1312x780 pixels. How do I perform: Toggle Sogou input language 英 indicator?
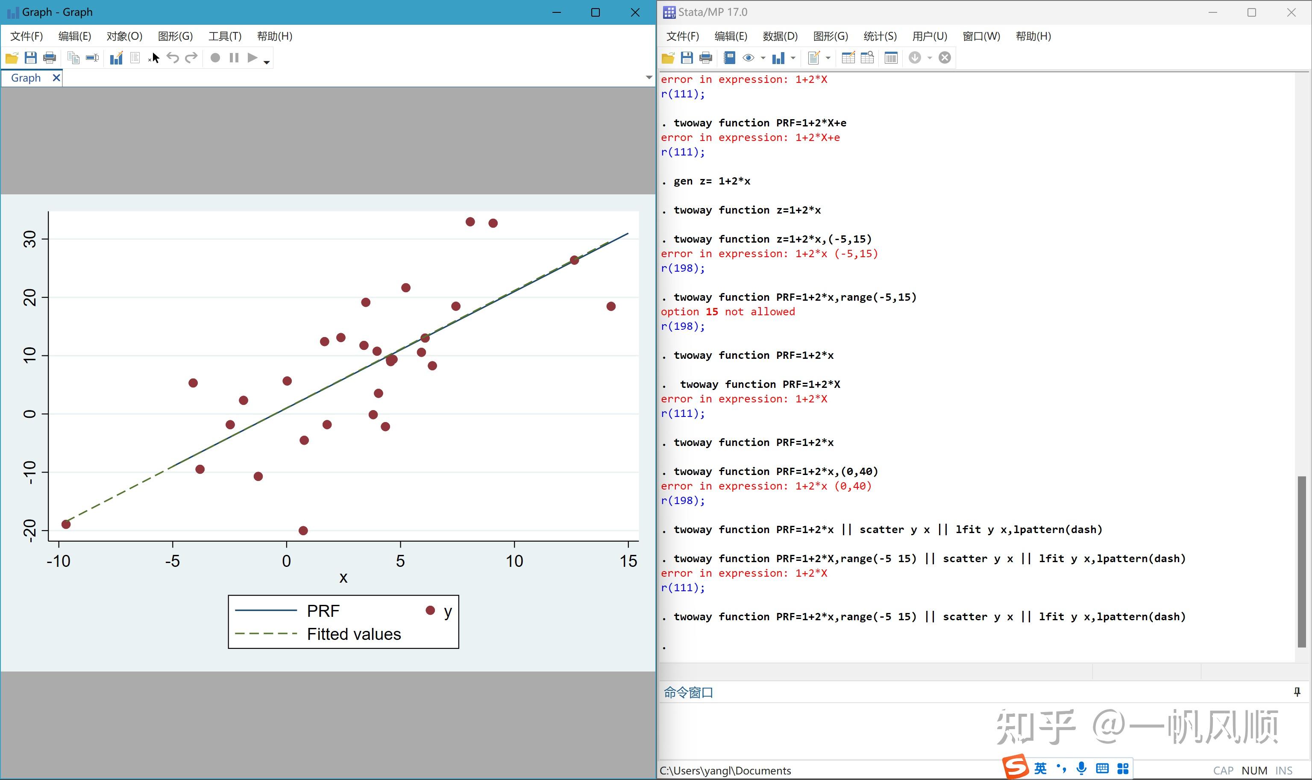point(1040,768)
